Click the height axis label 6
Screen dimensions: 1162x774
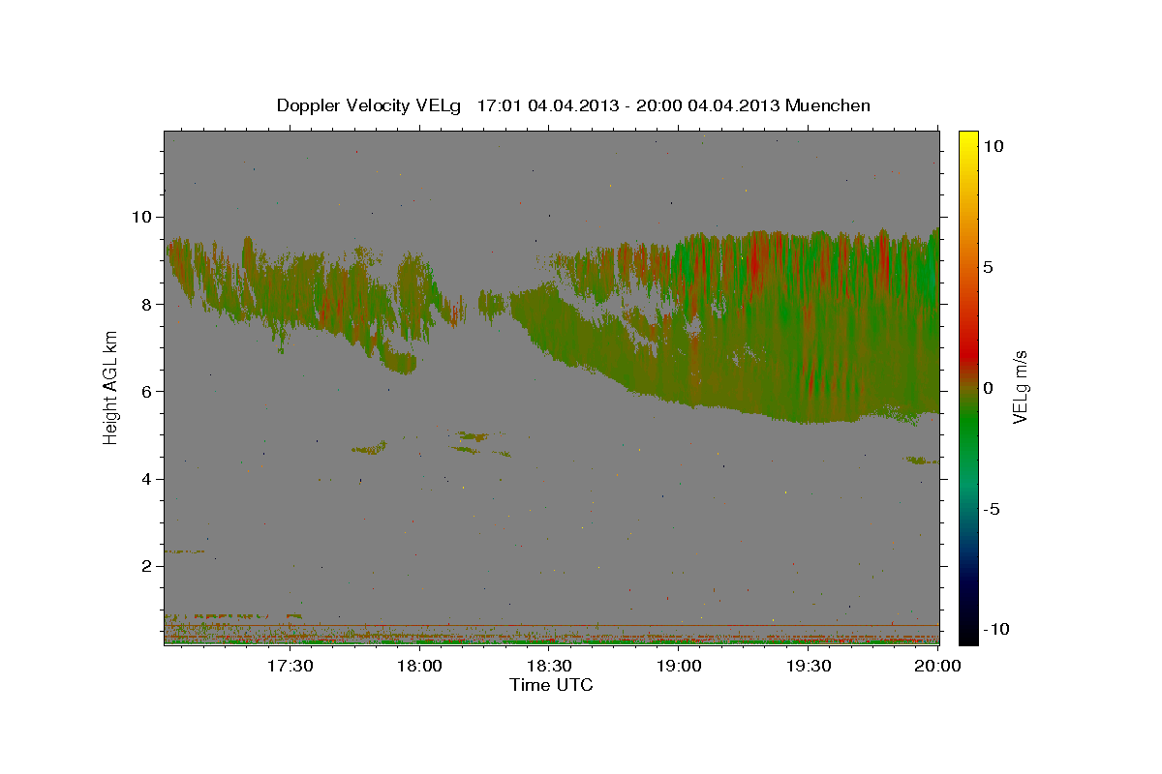click(147, 391)
